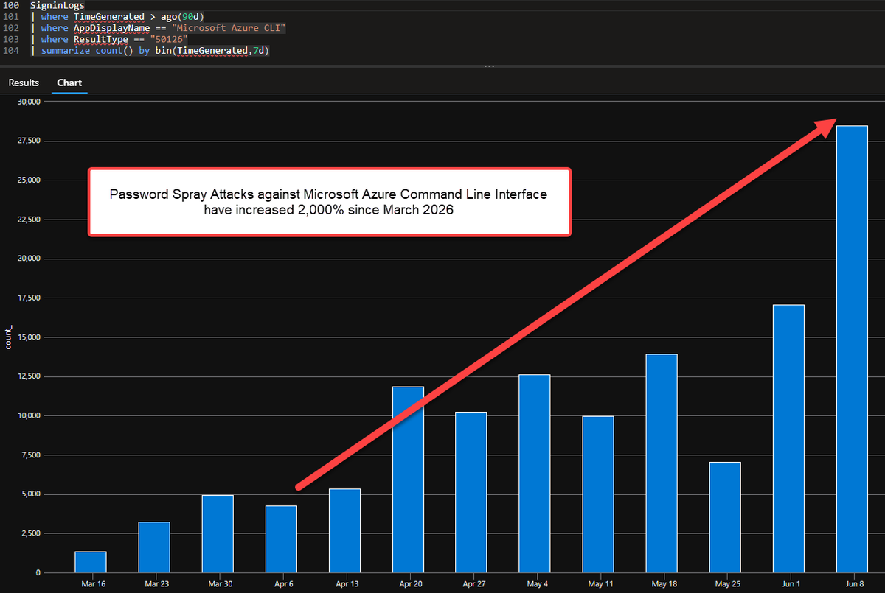The image size is (885, 593).
Task: Click the Apr 20 bar
Action: pyautogui.click(x=408, y=480)
